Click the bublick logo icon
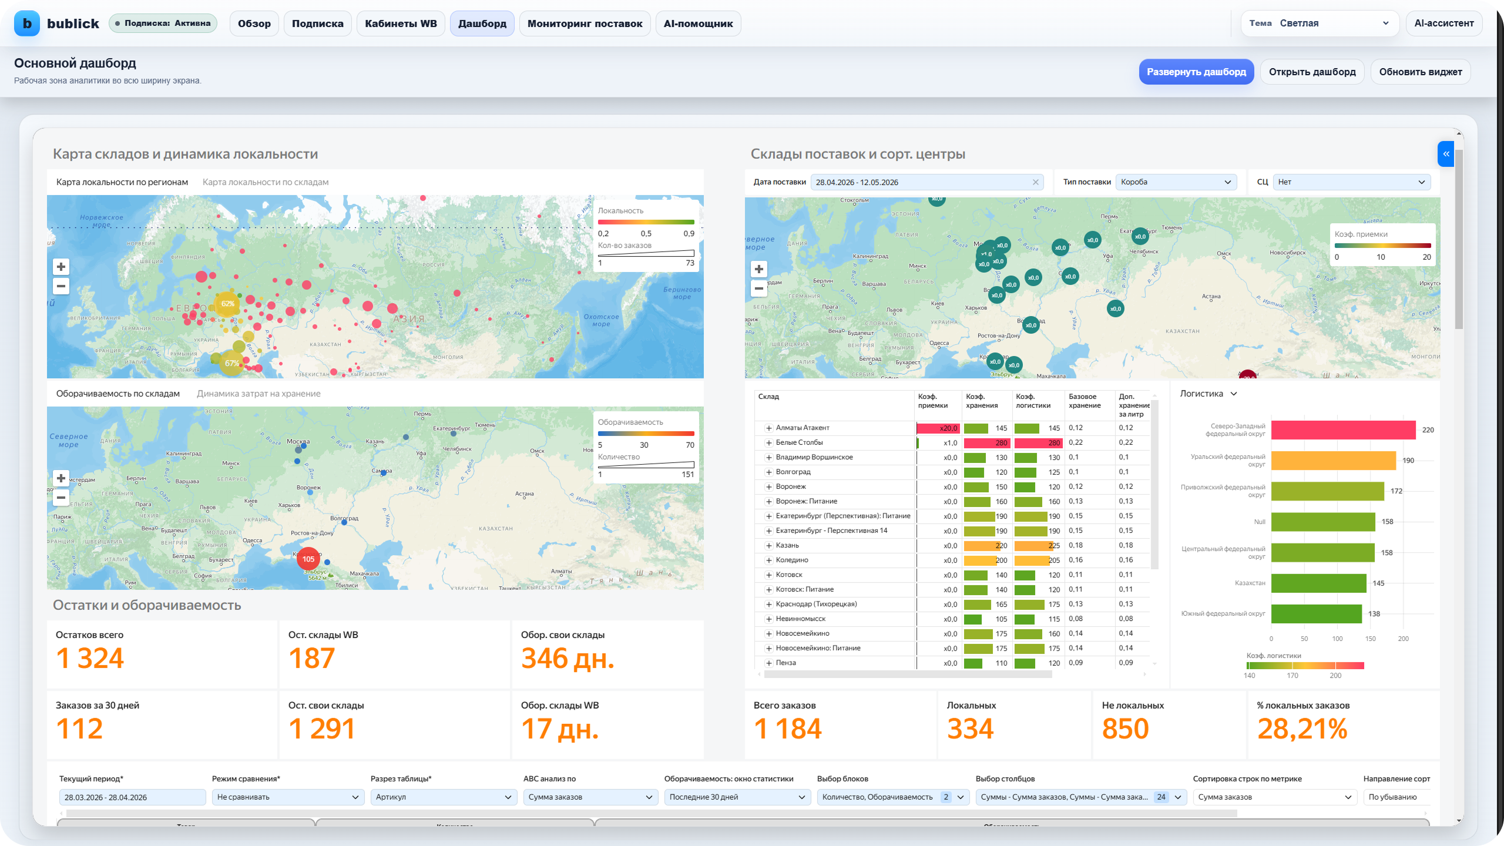 click(x=27, y=23)
